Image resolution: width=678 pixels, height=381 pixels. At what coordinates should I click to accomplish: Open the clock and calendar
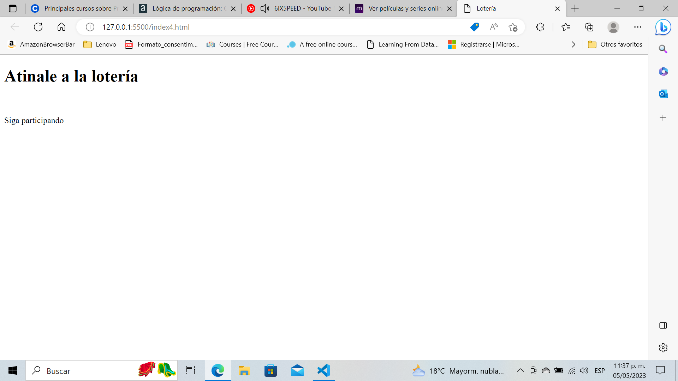point(629,371)
